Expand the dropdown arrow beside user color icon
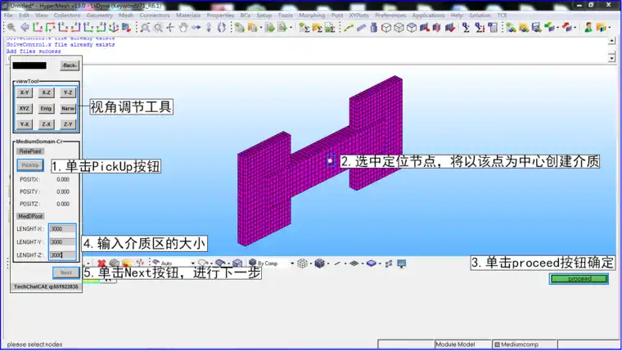Screen dimensions: 622x351 (x=609, y=27)
